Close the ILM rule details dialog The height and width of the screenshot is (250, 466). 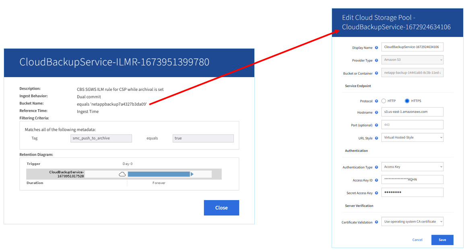click(221, 208)
